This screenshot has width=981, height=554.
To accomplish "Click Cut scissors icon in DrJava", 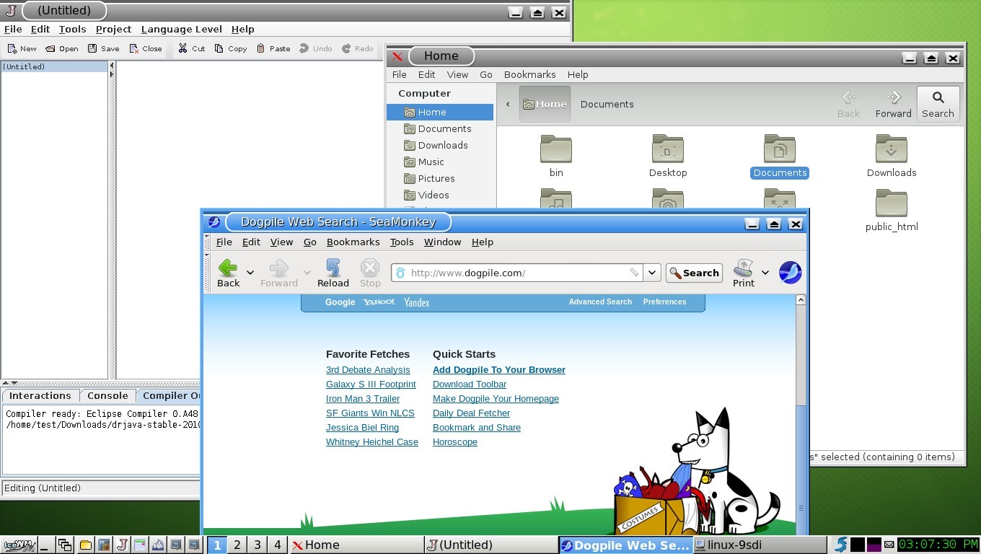I will point(183,48).
